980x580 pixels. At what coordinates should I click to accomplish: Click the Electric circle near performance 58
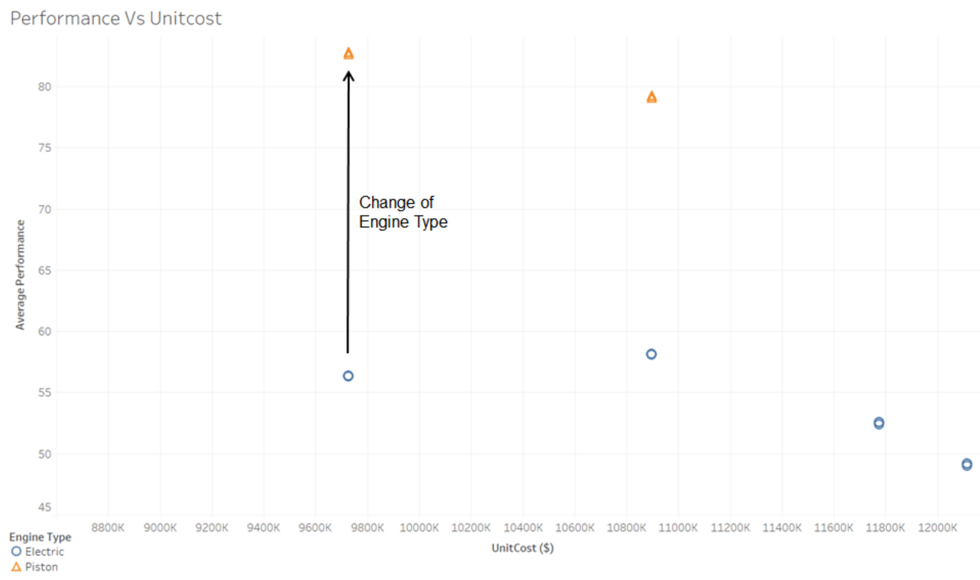(651, 354)
